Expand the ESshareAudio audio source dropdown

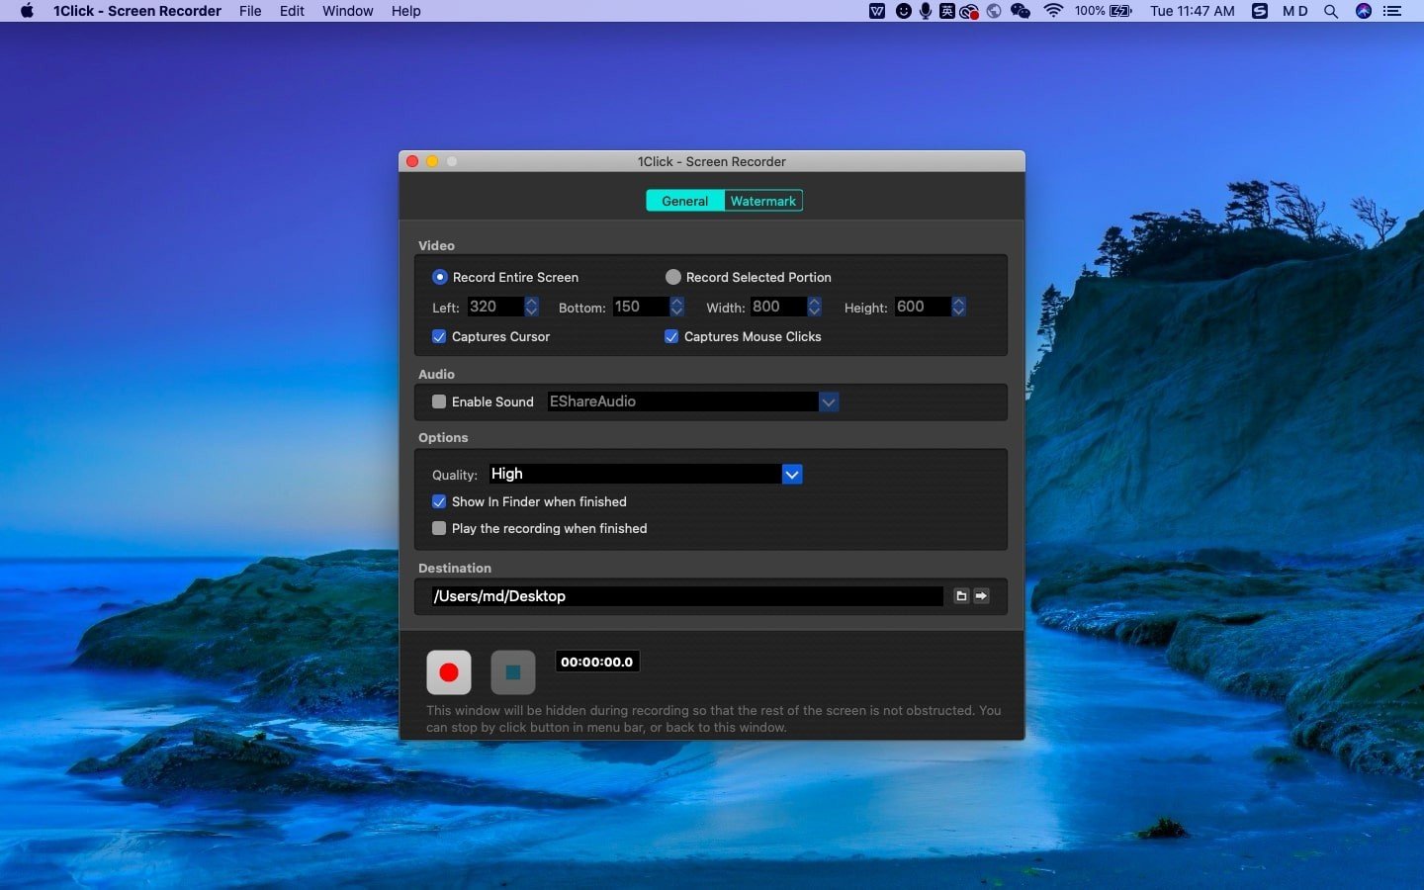point(829,401)
